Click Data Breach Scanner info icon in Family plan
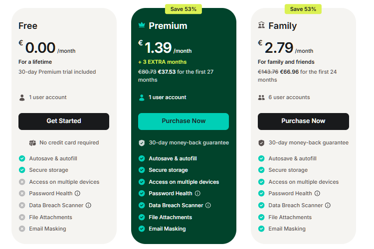Viewport: 374px width, 249px height. [328, 205]
